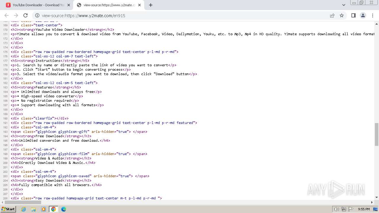Open Microsoft Edge taskbar icon
This screenshot has height=213, width=379.
pos(64,209)
